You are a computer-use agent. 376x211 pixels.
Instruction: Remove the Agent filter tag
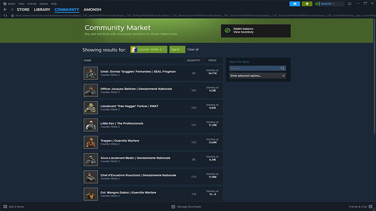(x=181, y=50)
